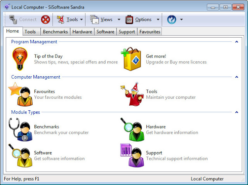The height and width of the screenshot is (185, 248).
Task: Click the blue help question mark icon
Action: (172, 20)
